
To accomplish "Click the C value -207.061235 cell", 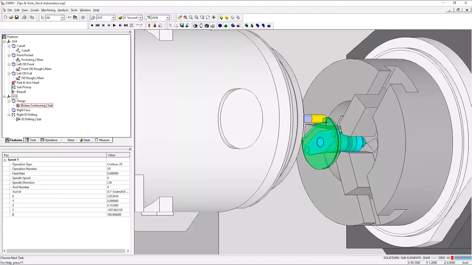I will (118, 210).
